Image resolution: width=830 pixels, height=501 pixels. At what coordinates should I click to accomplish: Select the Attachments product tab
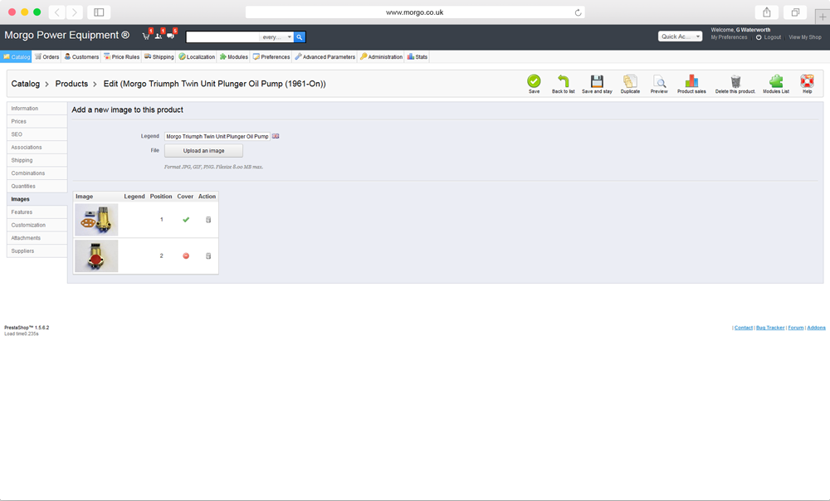[37, 238]
